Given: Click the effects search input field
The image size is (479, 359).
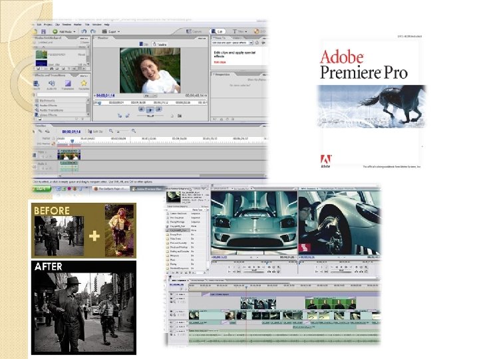Looking at the screenshot, I should coord(63,94).
